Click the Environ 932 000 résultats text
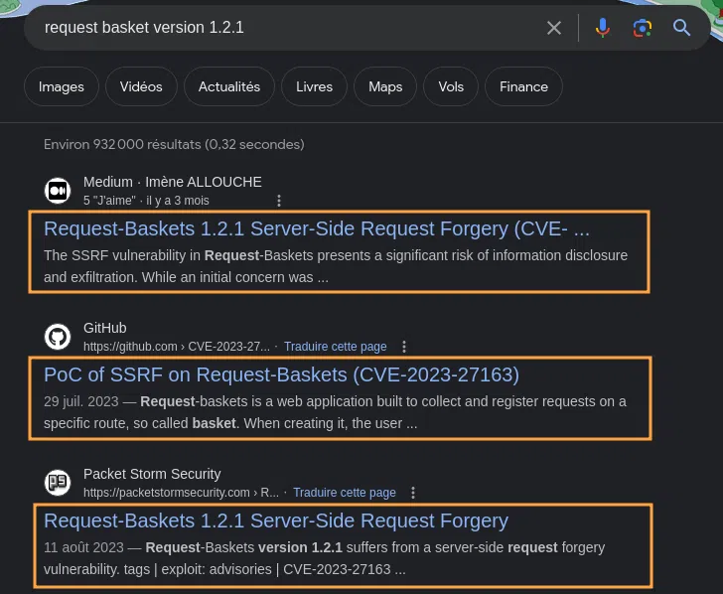The width and height of the screenshot is (723, 594). tap(174, 145)
